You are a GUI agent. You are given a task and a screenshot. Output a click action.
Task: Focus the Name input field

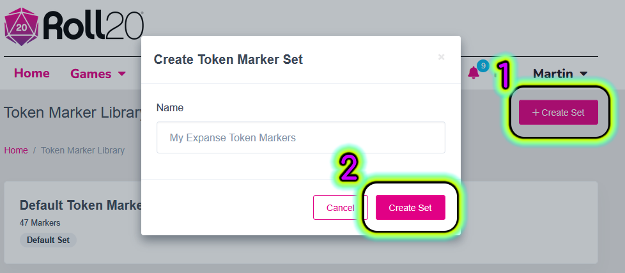(300, 137)
